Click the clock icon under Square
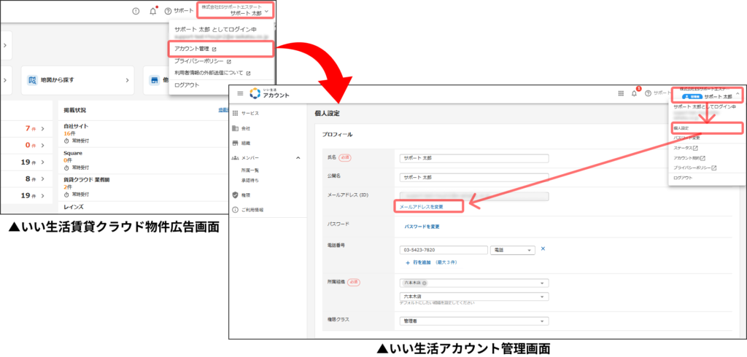The height and width of the screenshot is (357, 747). [x=66, y=168]
